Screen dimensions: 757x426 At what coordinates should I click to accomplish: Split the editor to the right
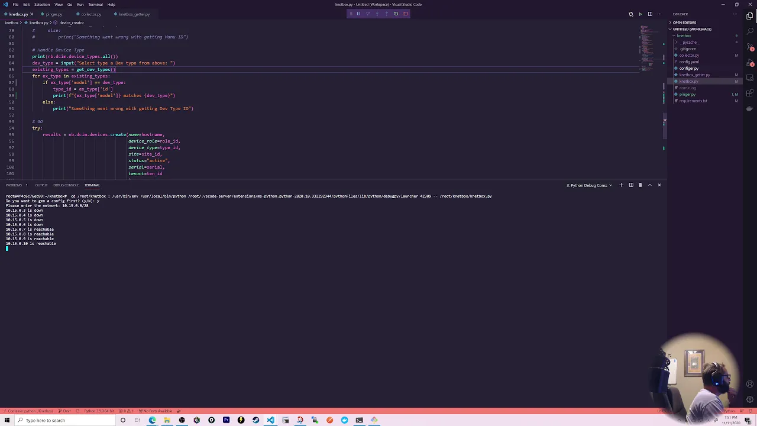pyautogui.click(x=650, y=14)
